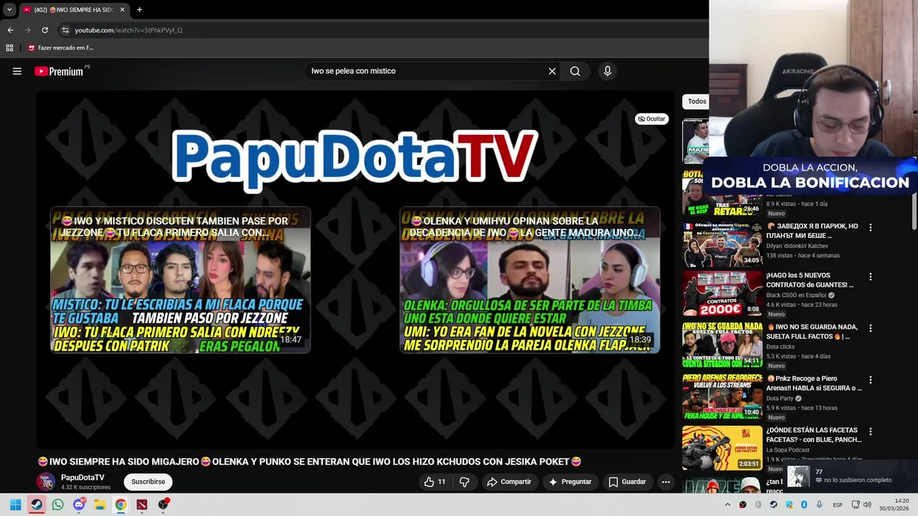
Task: View site information icon in address bar
Action: coord(65,30)
